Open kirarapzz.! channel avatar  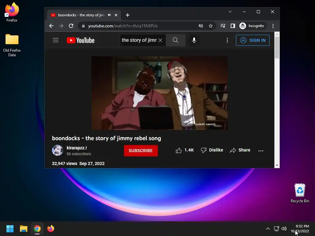click(x=58, y=150)
